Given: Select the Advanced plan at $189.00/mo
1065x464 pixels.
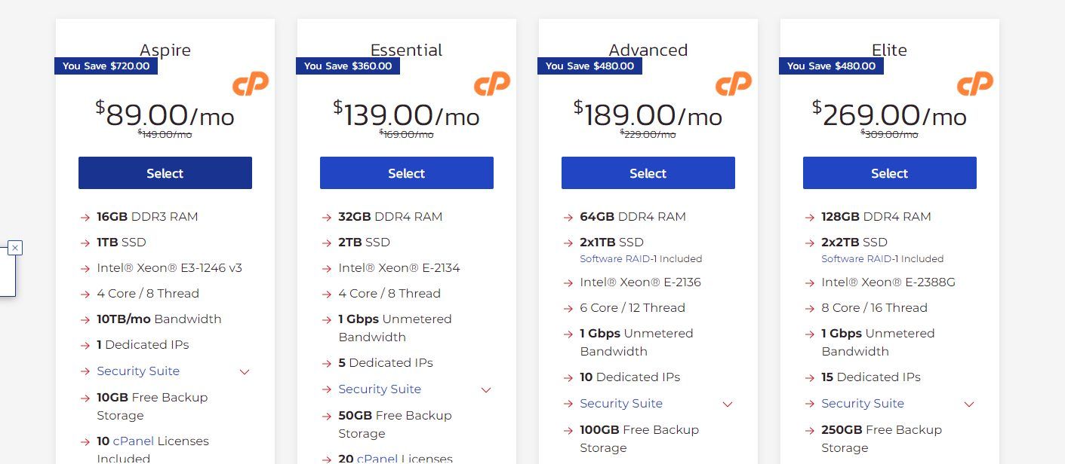Looking at the screenshot, I should pyautogui.click(x=648, y=173).
